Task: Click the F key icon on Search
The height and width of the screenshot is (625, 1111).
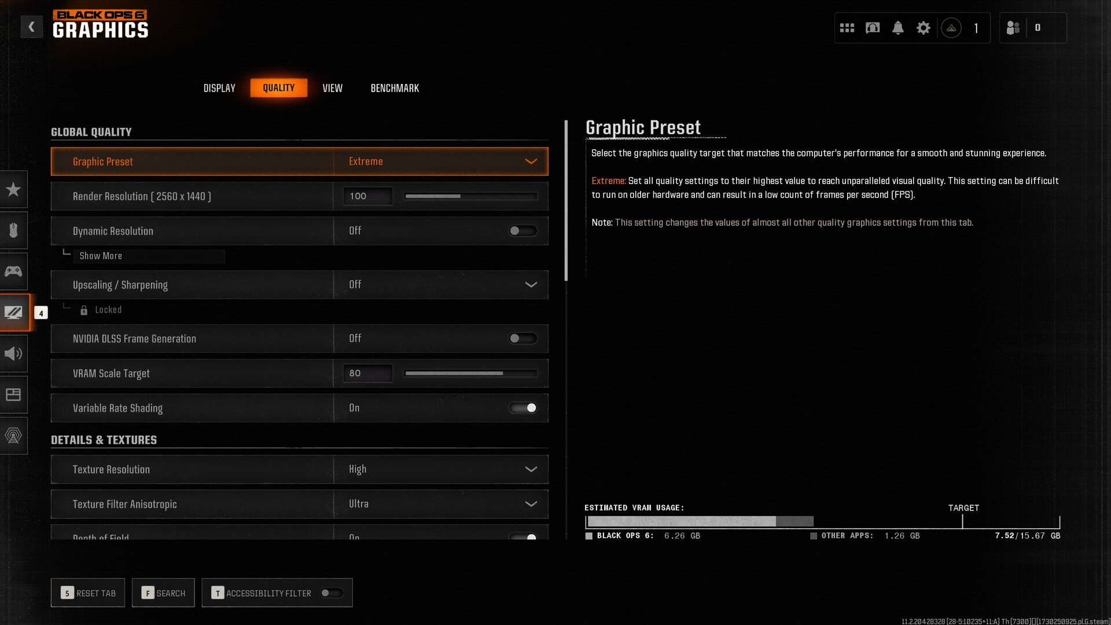Action: 148,593
